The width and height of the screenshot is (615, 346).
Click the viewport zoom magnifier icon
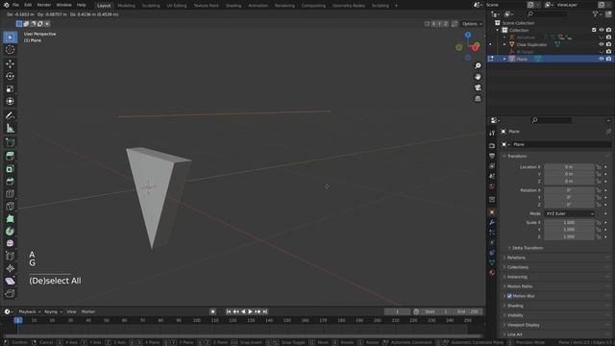tap(478, 66)
